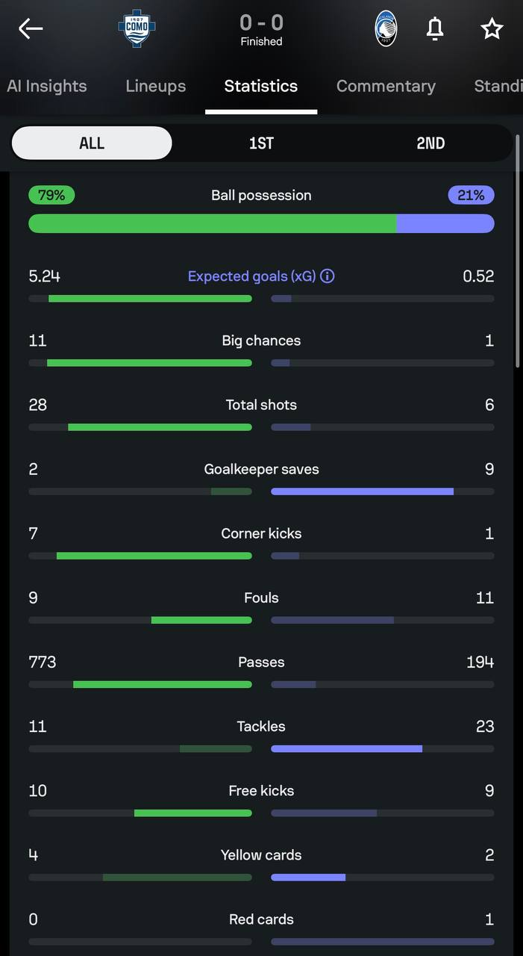Viewport: 523px width, 956px height.
Task: Click the 21% possession badge
Action: coord(471,195)
